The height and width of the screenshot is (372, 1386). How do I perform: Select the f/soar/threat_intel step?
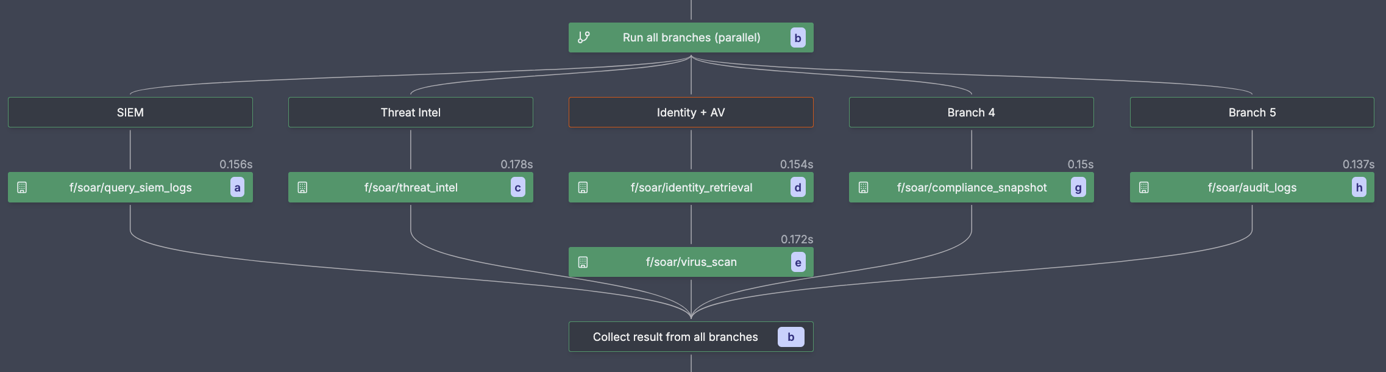click(x=410, y=187)
